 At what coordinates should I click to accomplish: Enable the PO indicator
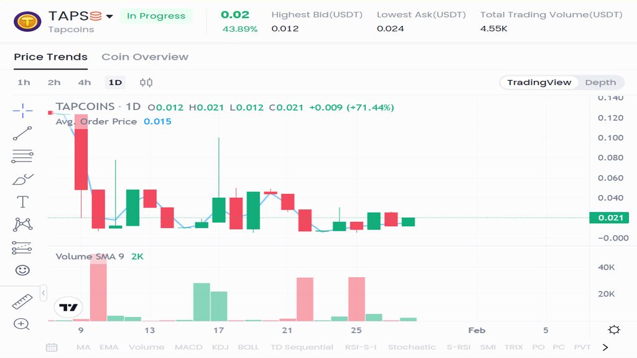538,347
